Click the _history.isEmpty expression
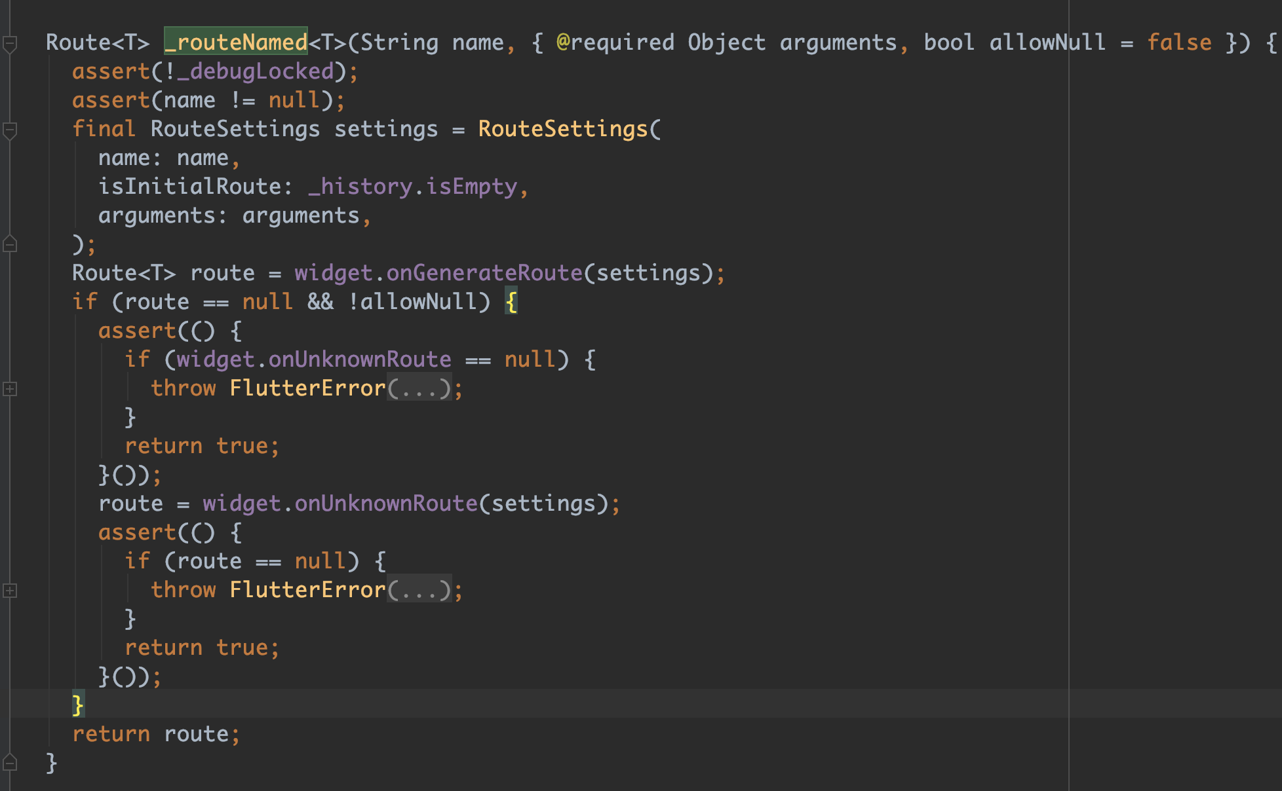Viewport: 1282px width, 791px height. pos(412,187)
